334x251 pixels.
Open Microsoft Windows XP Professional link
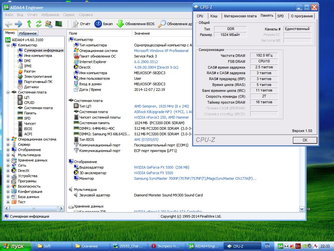[161, 51]
